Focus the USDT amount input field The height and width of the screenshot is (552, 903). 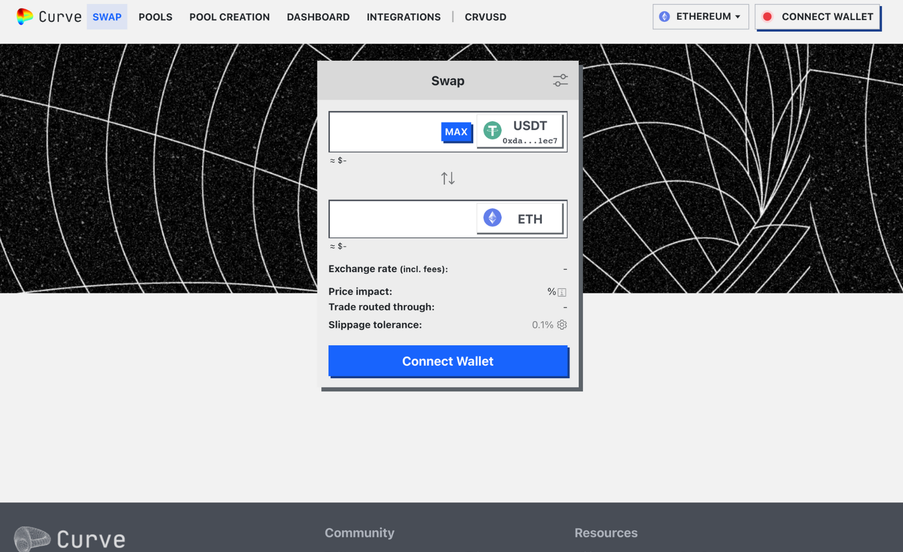tap(385, 132)
